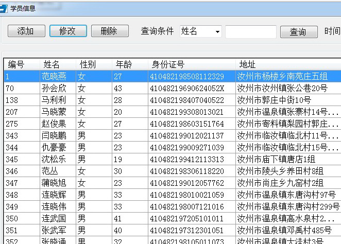341x244 pixels.
Task: Sort by the 年龄 column header
Action: (x=130, y=64)
